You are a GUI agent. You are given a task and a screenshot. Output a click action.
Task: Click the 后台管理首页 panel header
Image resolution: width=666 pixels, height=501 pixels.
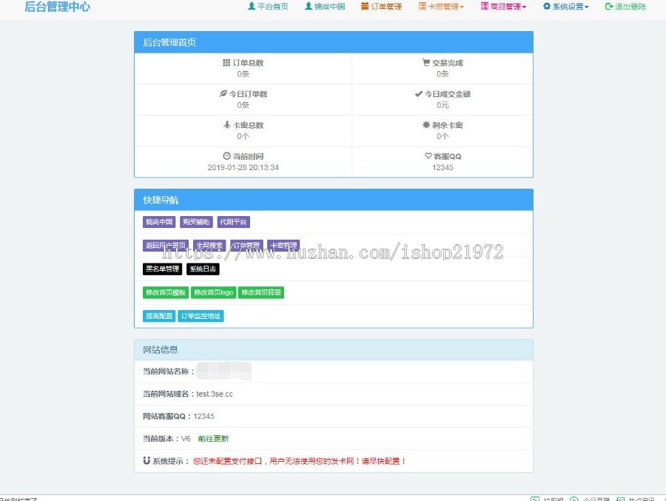coord(334,42)
